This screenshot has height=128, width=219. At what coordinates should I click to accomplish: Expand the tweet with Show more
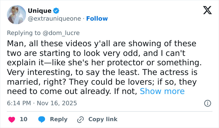pos(162,91)
